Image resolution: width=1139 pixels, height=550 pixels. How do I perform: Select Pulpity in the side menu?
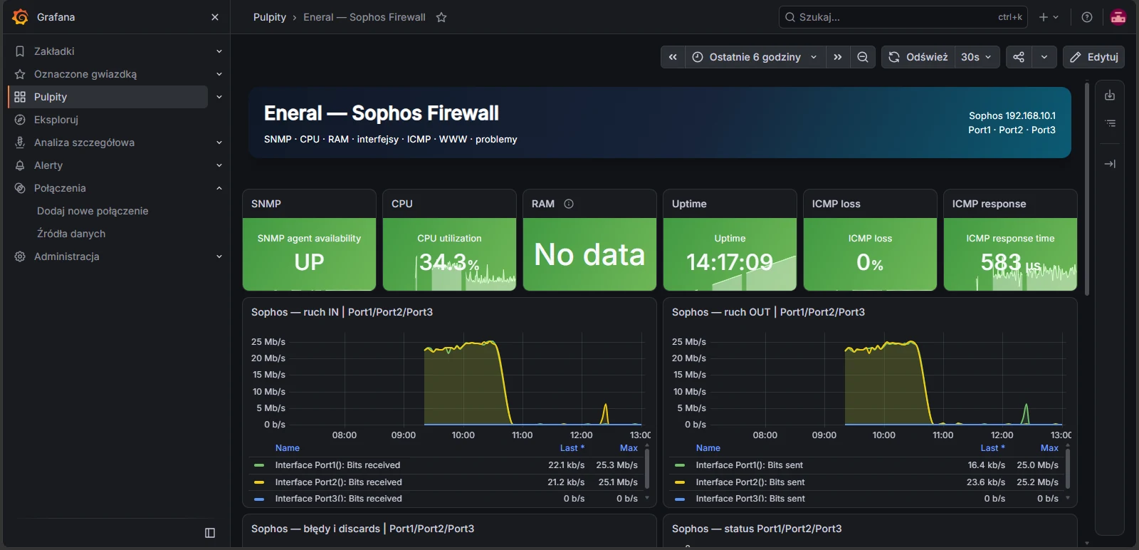(108, 97)
